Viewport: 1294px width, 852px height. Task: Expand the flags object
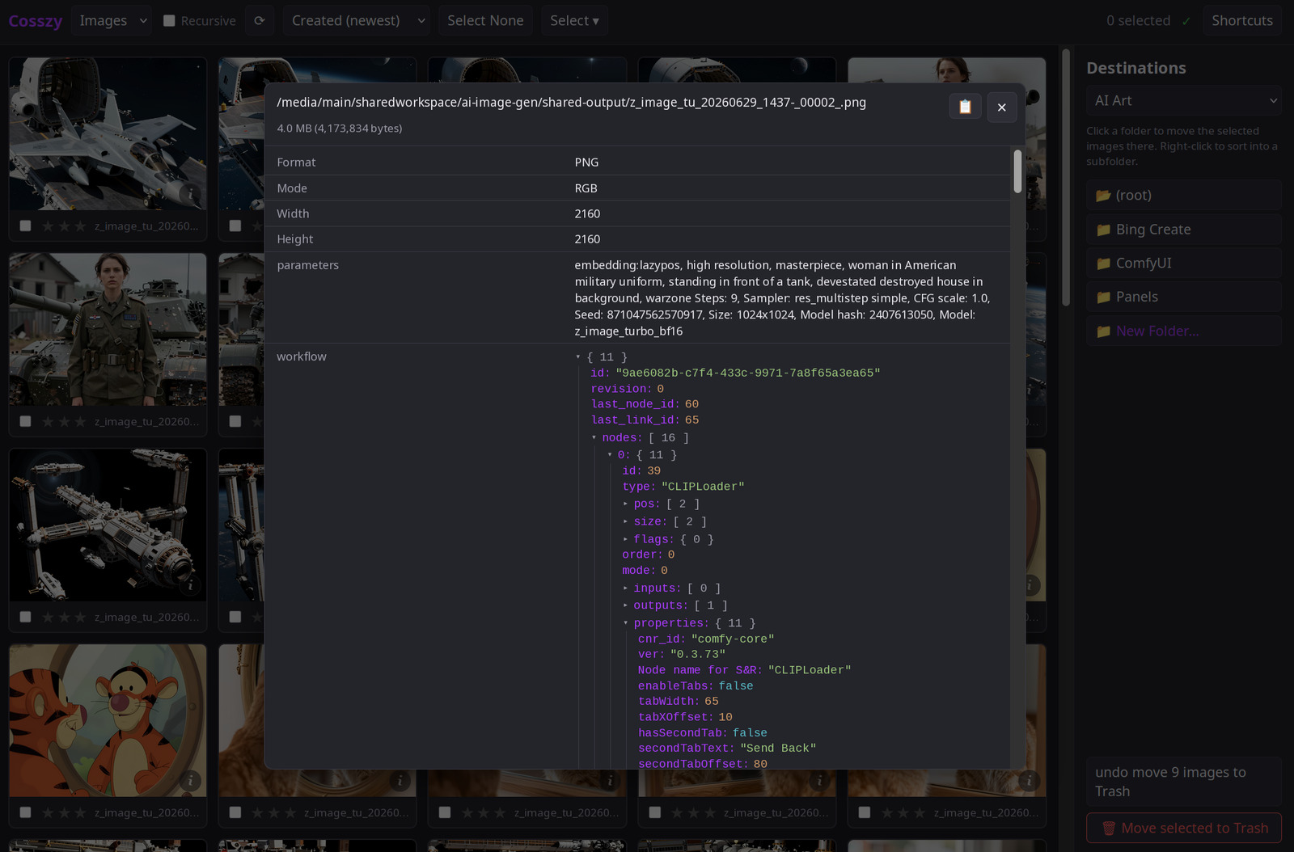625,538
